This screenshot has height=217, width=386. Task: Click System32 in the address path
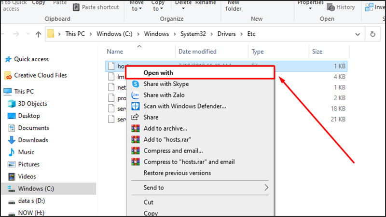click(x=193, y=34)
